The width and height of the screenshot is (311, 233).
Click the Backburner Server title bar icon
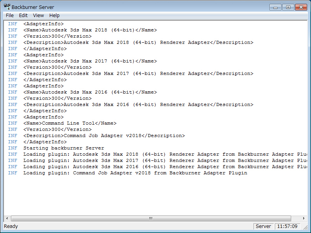(7, 7)
